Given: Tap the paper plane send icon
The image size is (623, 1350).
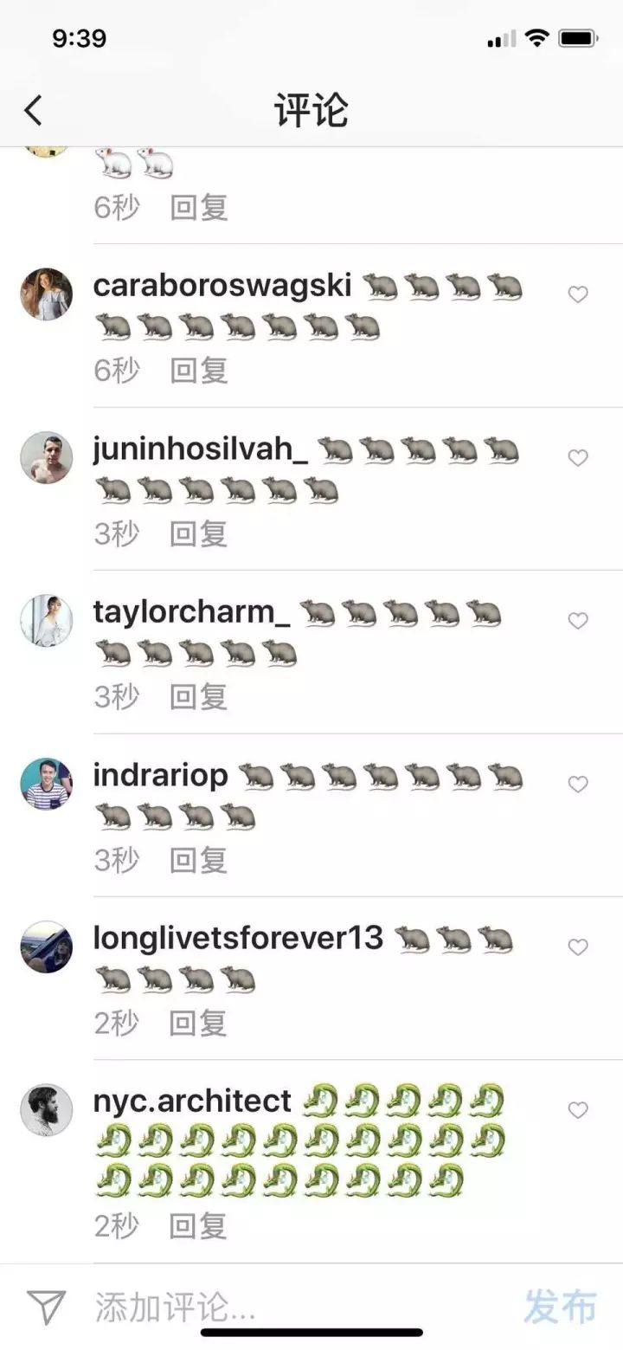Looking at the screenshot, I should coord(46,1308).
